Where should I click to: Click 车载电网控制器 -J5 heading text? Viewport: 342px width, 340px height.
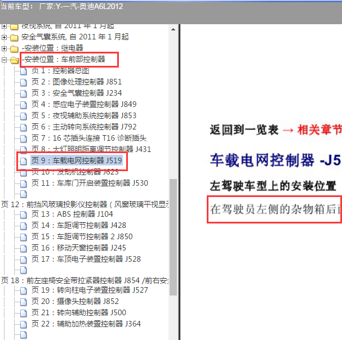(x=276, y=160)
